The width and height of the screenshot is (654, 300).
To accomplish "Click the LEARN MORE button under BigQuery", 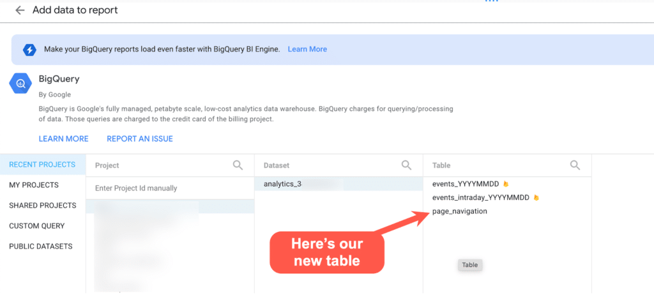I will tap(63, 139).
